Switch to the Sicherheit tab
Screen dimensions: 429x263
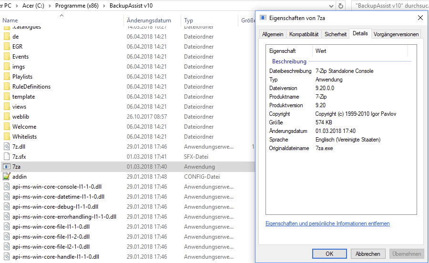pos(336,34)
